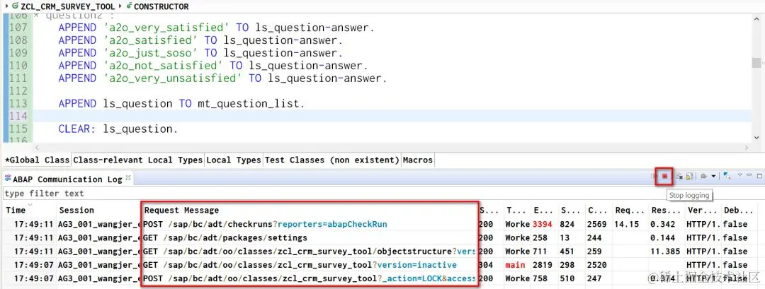Switch to Global Class tab

point(37,160)
